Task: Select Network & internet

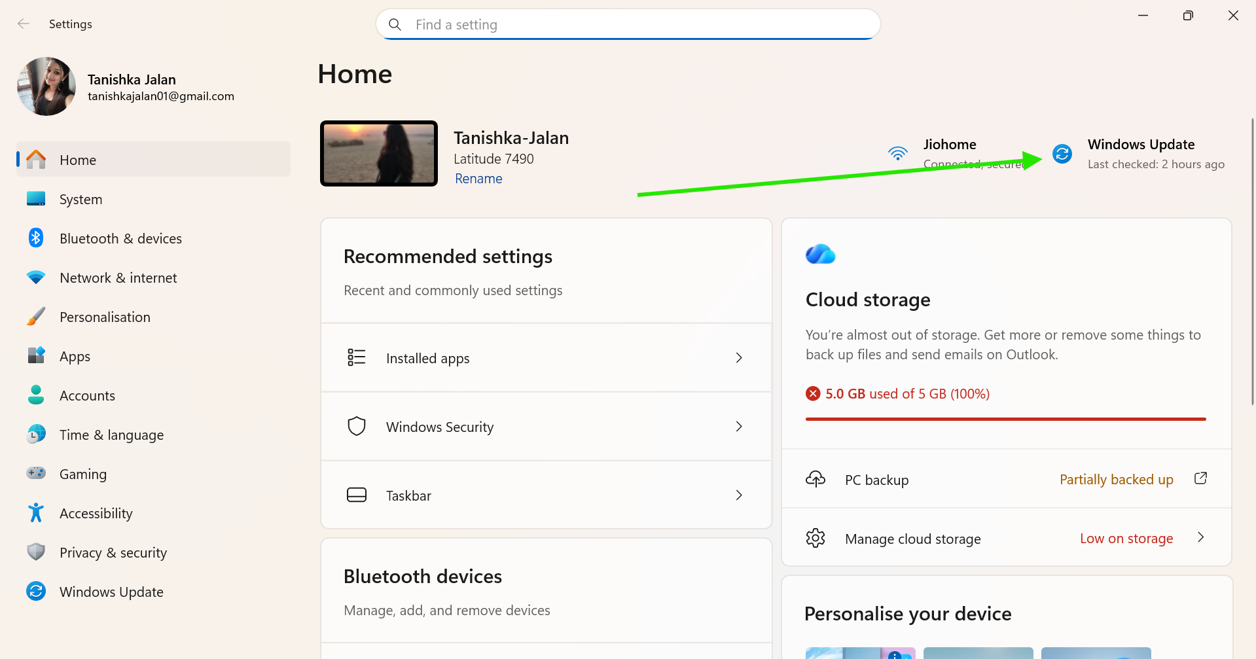Action: tap(154, 277)
